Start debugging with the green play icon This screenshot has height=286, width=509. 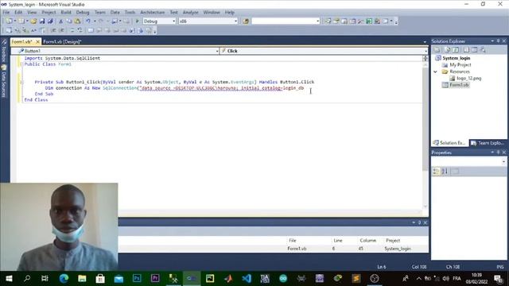[x=138, y=21]
